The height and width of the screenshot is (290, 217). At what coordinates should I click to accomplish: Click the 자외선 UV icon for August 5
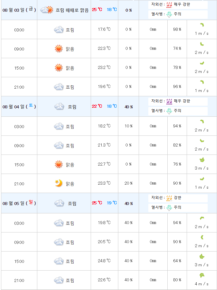169,198
